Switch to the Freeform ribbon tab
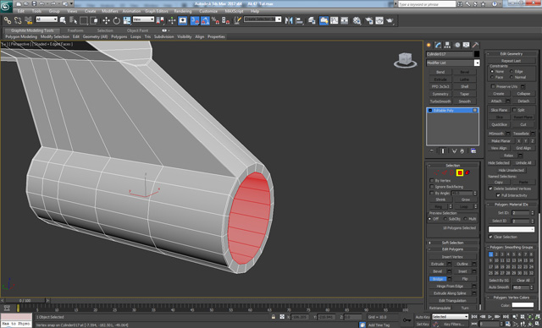 coord(75,30)
